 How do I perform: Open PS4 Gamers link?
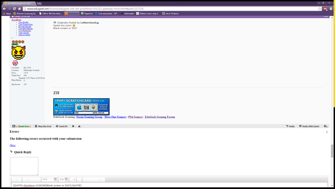pyautogui.click(x=135, y=117)
